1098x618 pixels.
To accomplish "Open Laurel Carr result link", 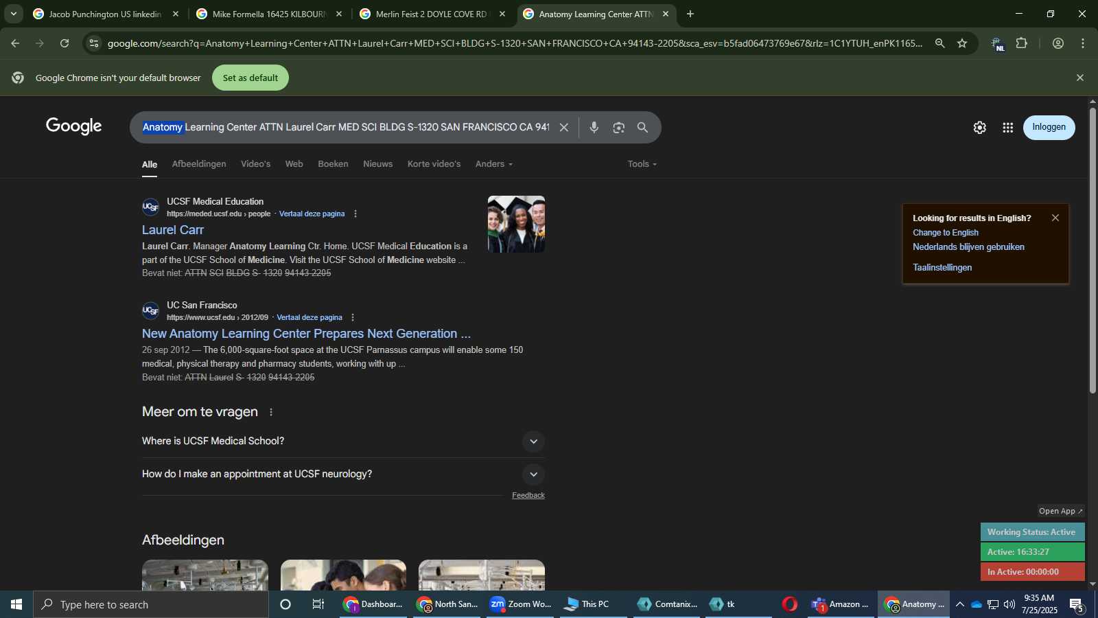I will tap(173, 230).
